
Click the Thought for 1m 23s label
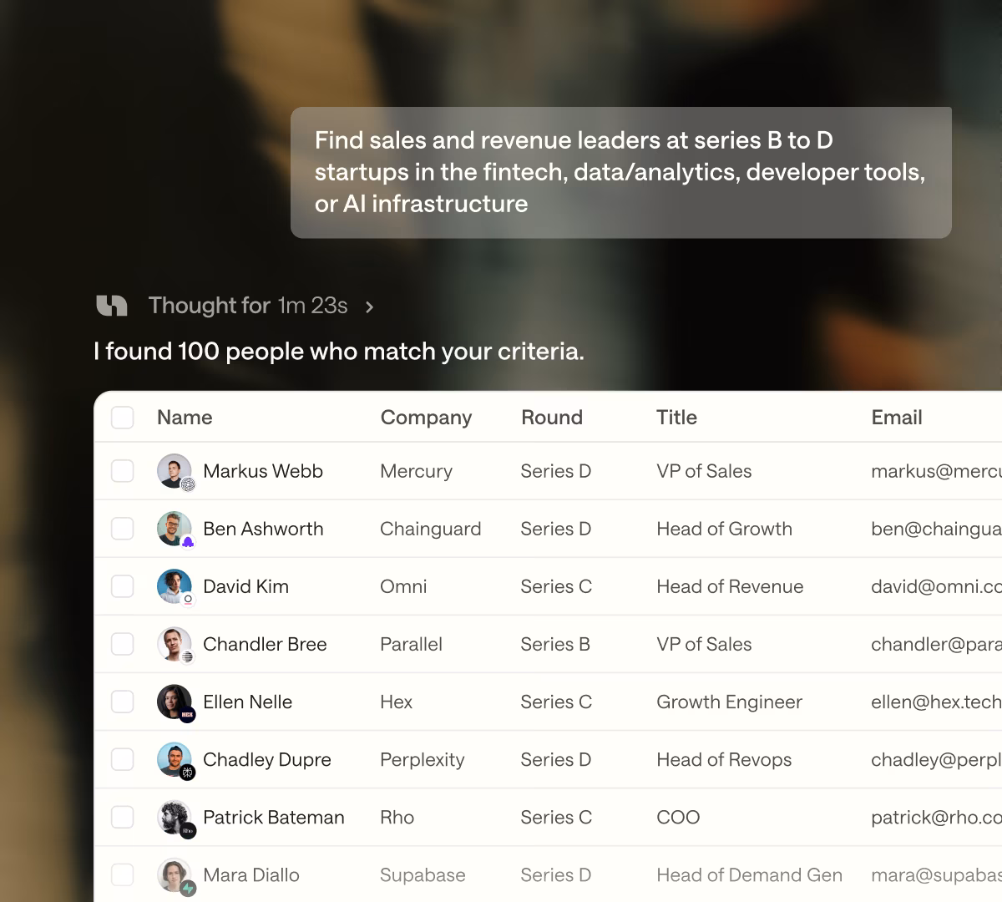(248, 306)
